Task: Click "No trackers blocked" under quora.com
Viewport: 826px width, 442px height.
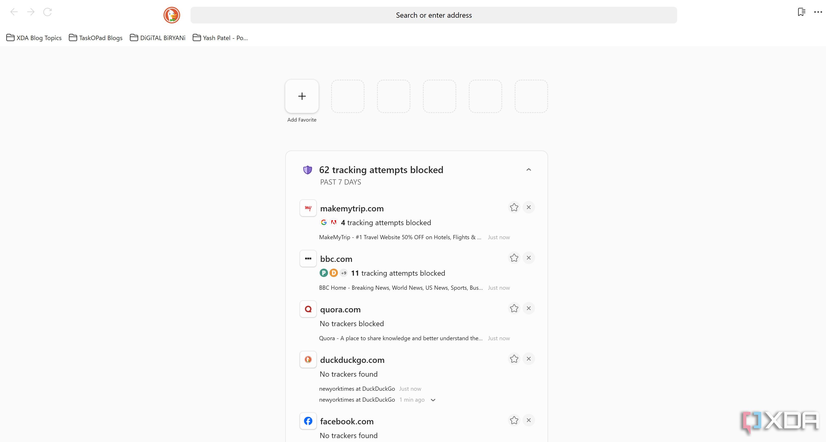Action: (352, 324)
